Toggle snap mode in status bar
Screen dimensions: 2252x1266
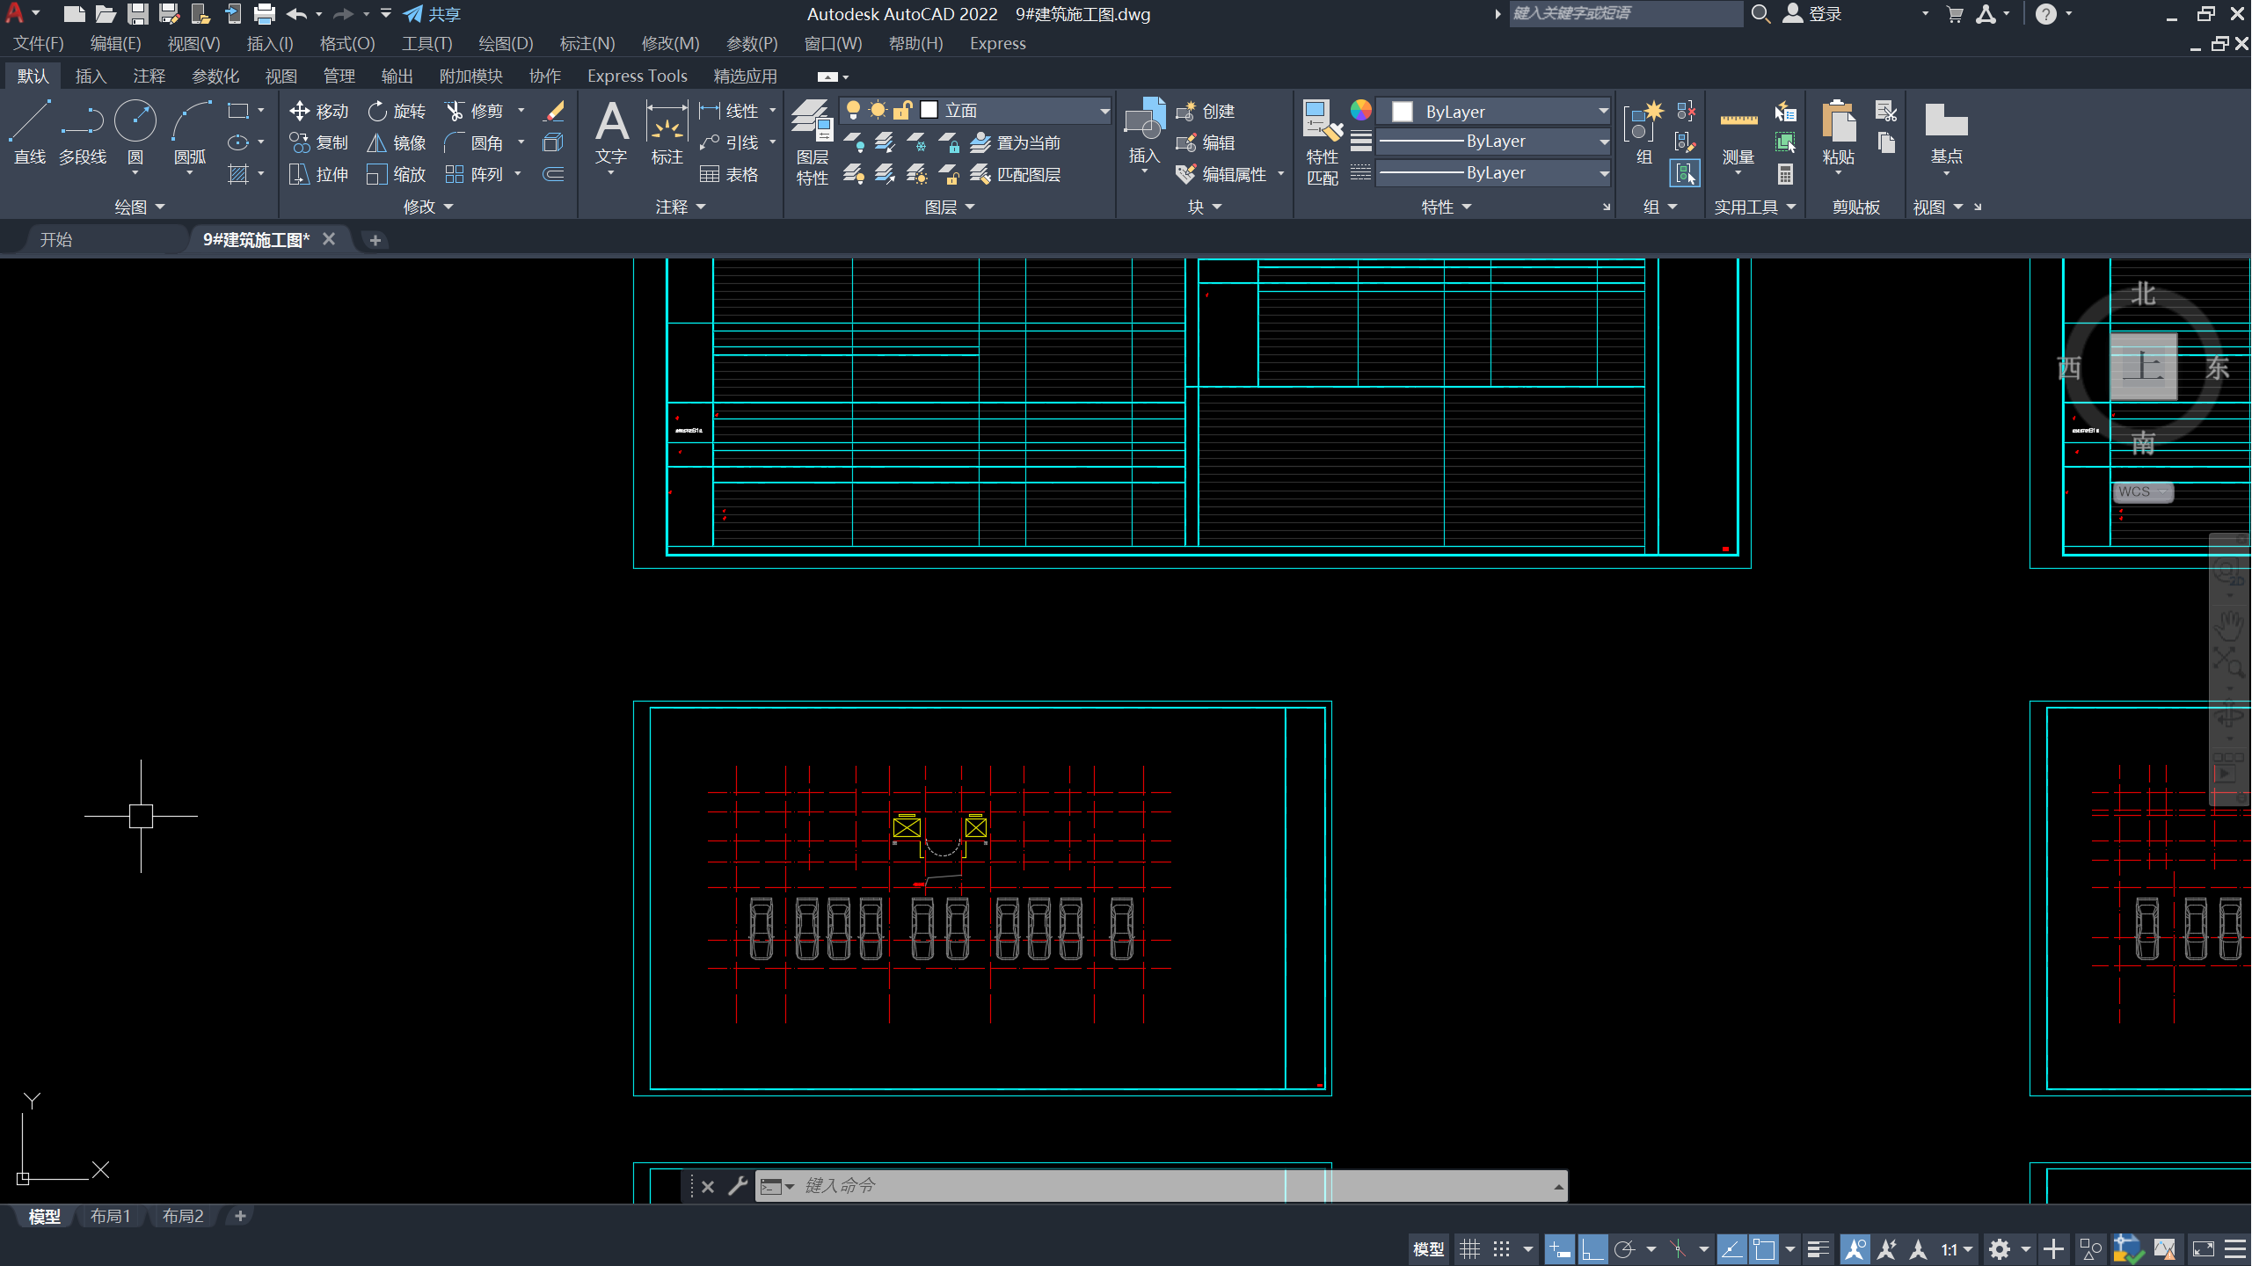pyautogui.click(x=1501, y=1249)
